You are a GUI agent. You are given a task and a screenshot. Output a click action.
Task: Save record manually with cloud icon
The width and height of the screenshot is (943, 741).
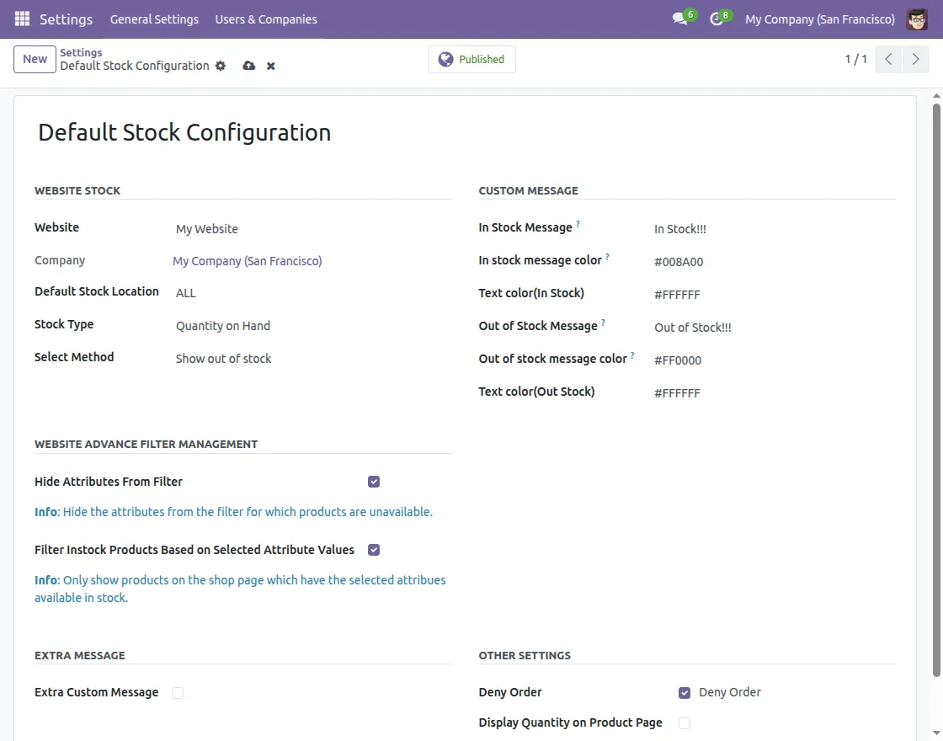[248, 66]
